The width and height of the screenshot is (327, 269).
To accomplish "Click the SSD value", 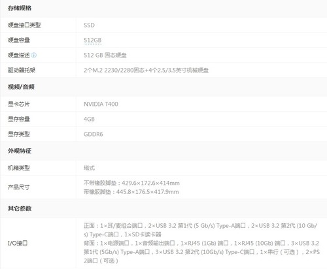I will (89, 25).
